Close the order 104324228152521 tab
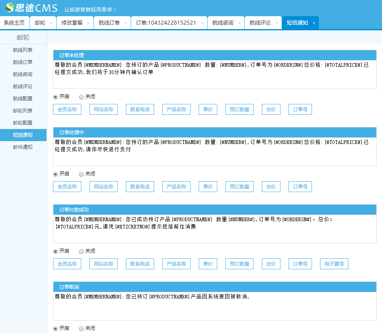This screenshot has width=382, height=334. click(202, 23)
